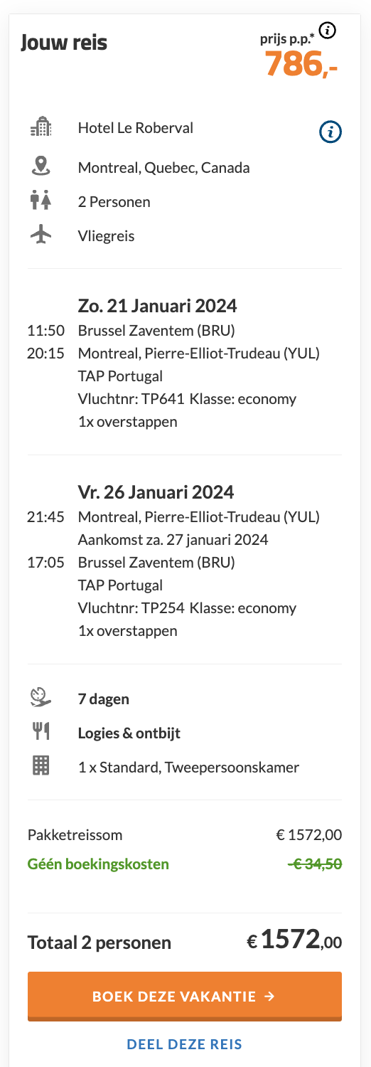This screenshot has height=1067, width=371.
Task: Book this trip with Boek Deze Vakantie
Action: [x=185, y=997]
